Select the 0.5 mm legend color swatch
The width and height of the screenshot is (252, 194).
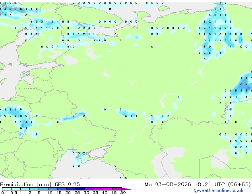pyautogui.click(x=16, y=189)
